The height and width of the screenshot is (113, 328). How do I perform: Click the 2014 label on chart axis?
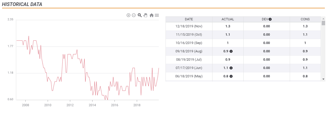point(92,105)
